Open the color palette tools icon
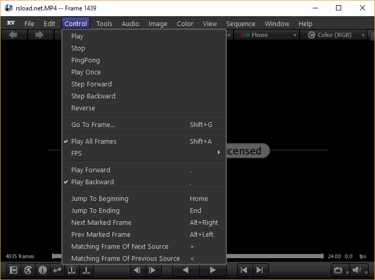 28,271
